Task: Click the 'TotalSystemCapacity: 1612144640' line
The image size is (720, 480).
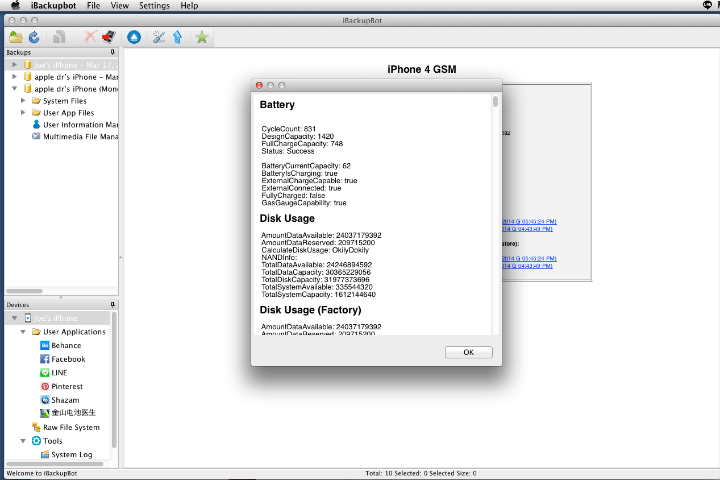Action: [x=319, y=295]
